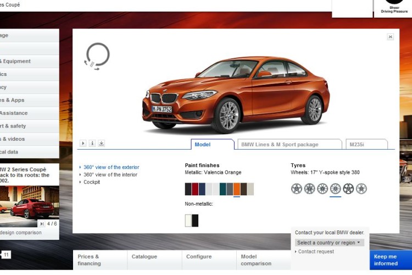Choose the second wheel option in Tyres
This screenshot has width=412, height=275.
pos(309,189)
